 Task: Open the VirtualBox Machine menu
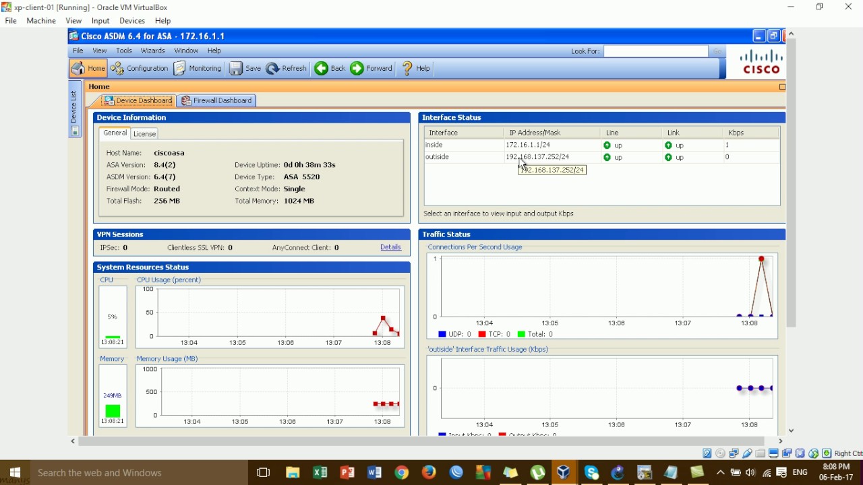[41, 21]
